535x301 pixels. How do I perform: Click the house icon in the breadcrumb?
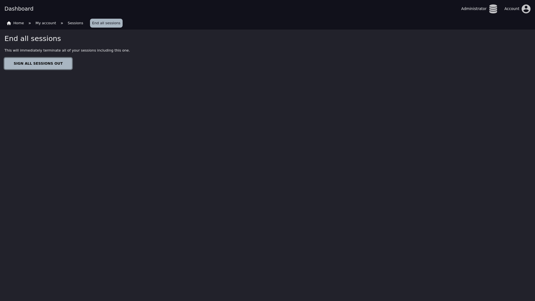point(9,23)
